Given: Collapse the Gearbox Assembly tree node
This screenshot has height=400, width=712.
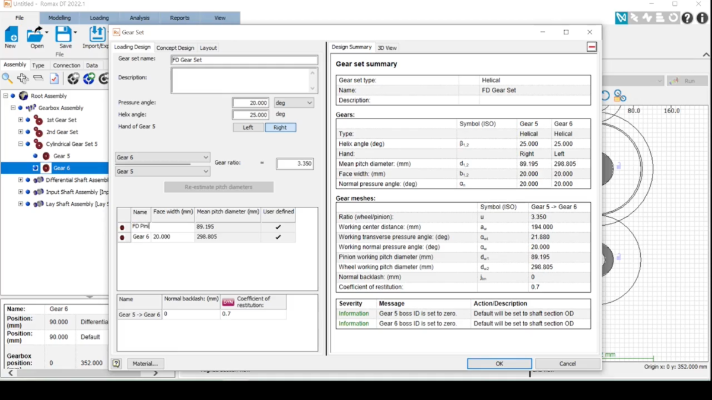Looking at the screenshot, I should click(13, 108).
